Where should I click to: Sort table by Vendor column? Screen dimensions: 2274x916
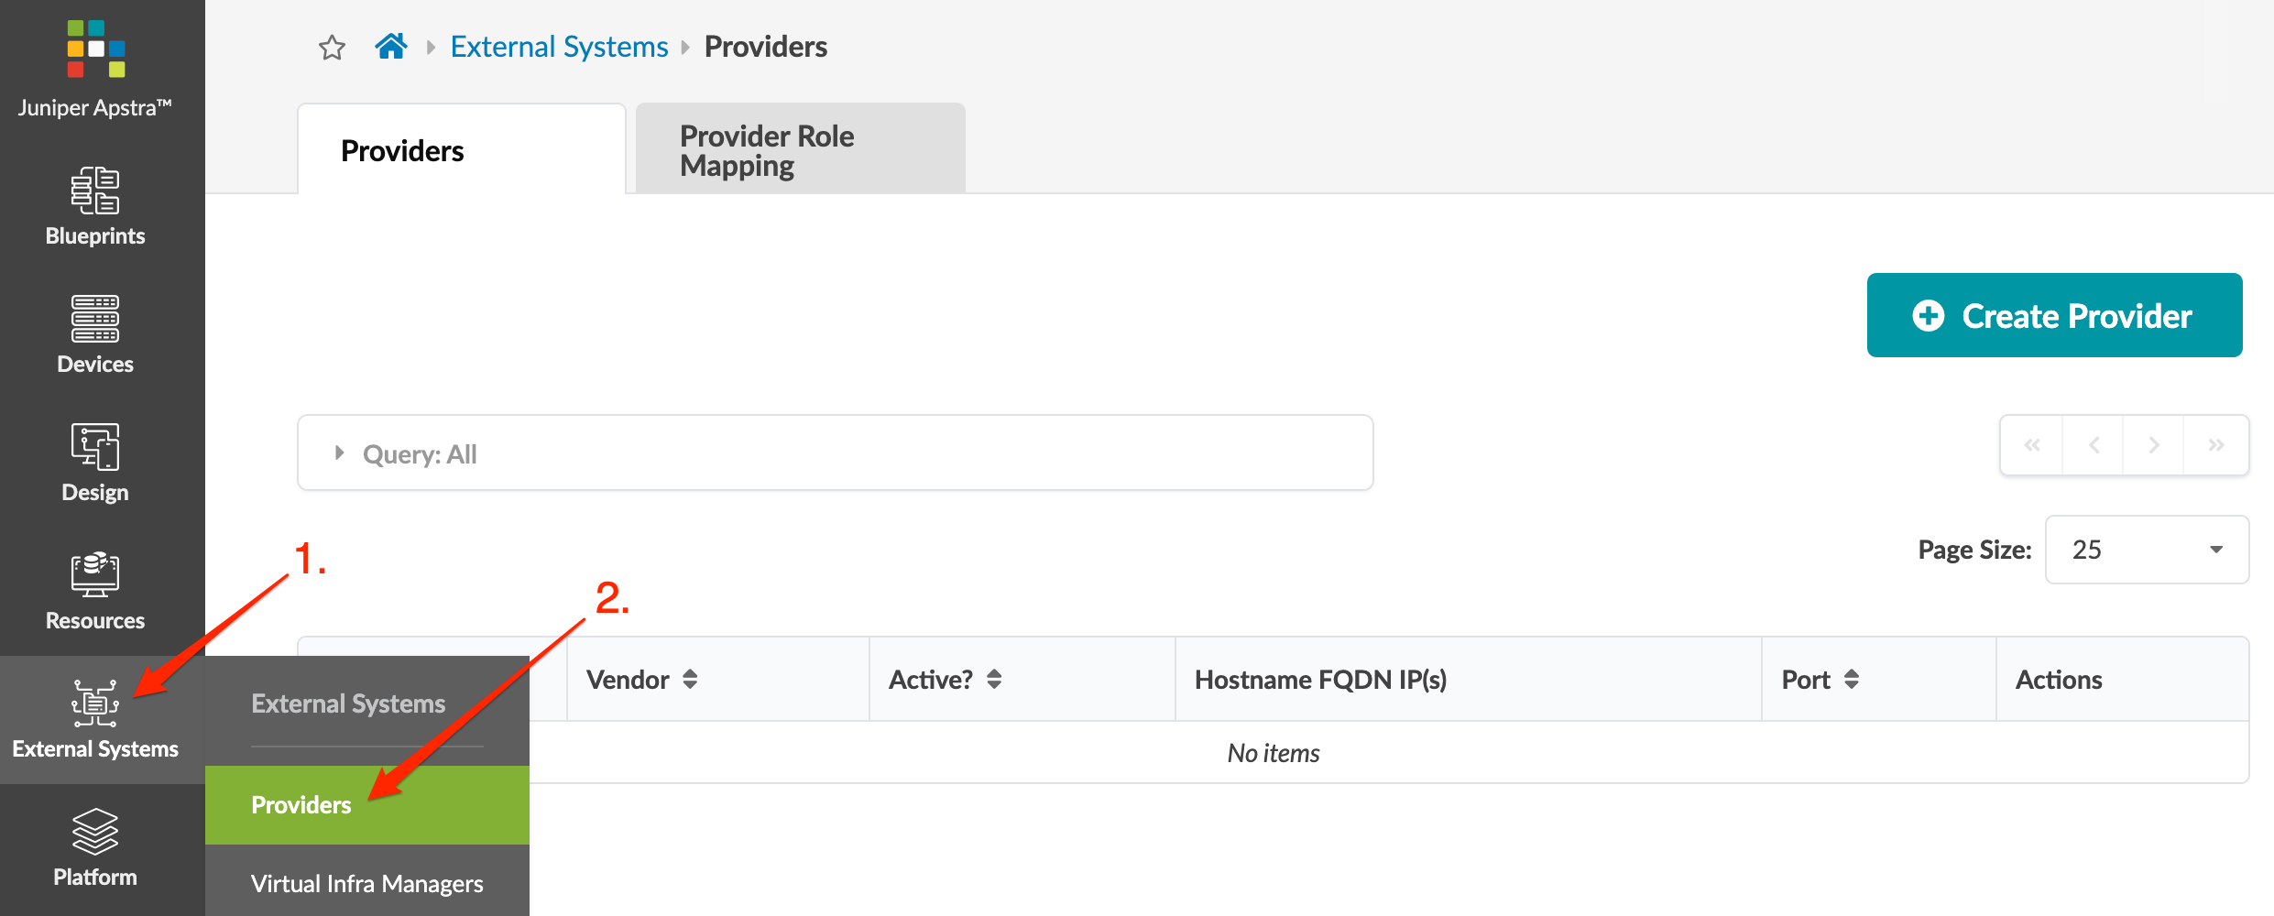(690, 680)
